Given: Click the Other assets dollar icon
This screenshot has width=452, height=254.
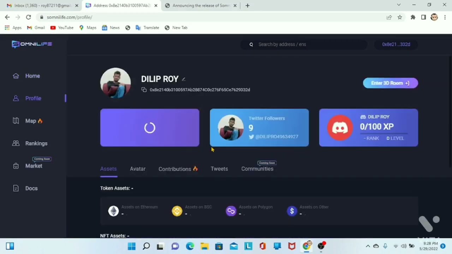Looking at the screenshot, I should point(292,211).
